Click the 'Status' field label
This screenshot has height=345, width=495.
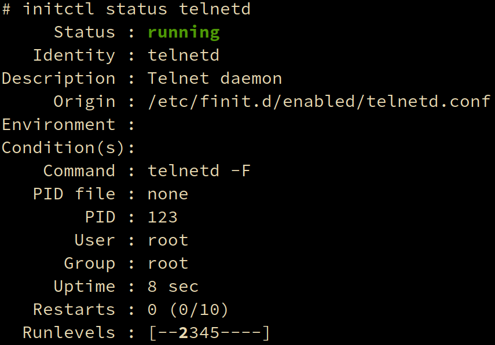click(85, 32)
